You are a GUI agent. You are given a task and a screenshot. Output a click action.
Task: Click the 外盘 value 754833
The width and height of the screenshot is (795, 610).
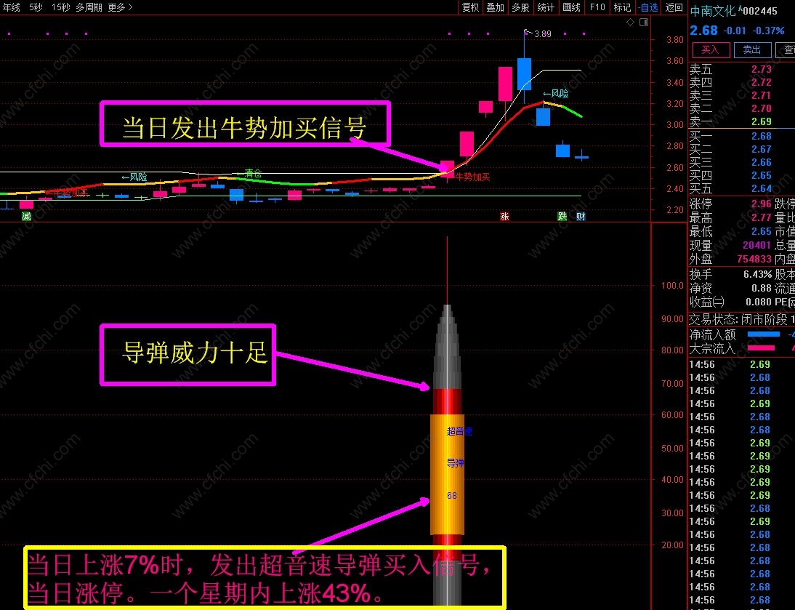tap(754, 259)
